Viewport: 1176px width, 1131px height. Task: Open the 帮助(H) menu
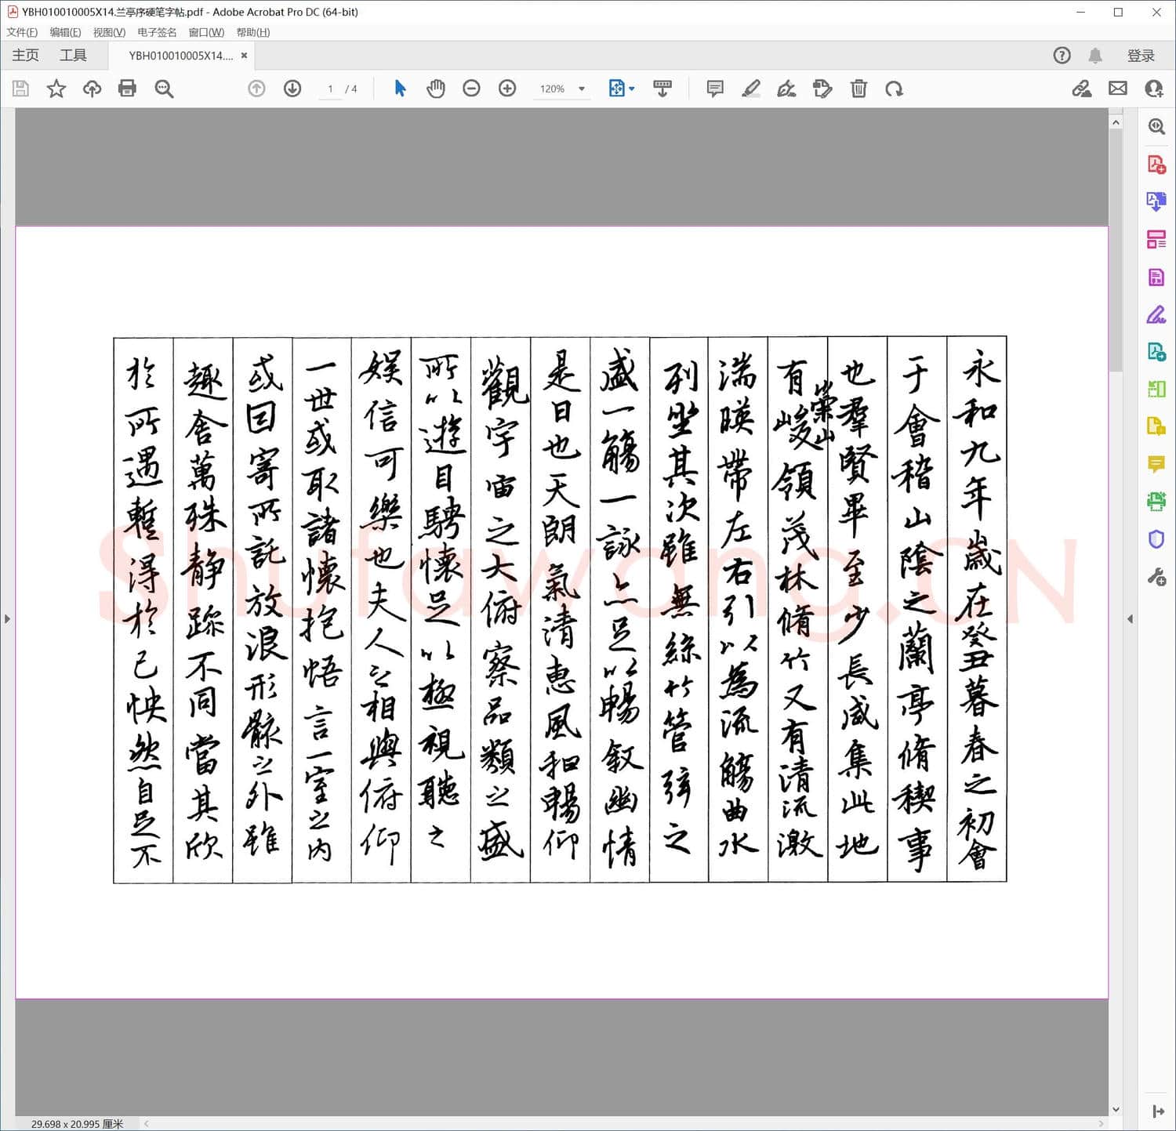pos(253,32)
